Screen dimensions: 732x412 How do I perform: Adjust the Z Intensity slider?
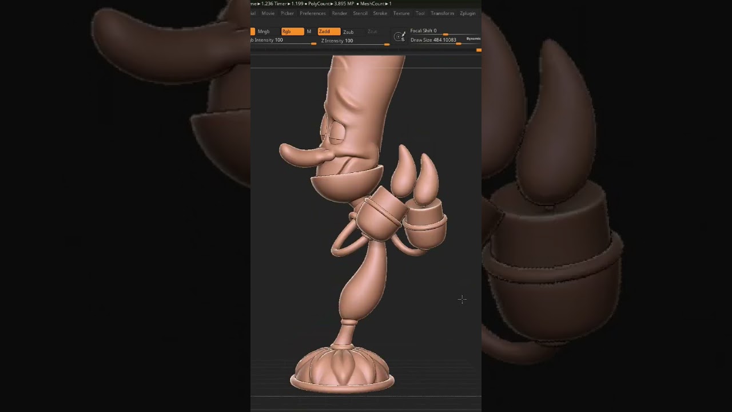pyautogui.click(x=355, y=41)
